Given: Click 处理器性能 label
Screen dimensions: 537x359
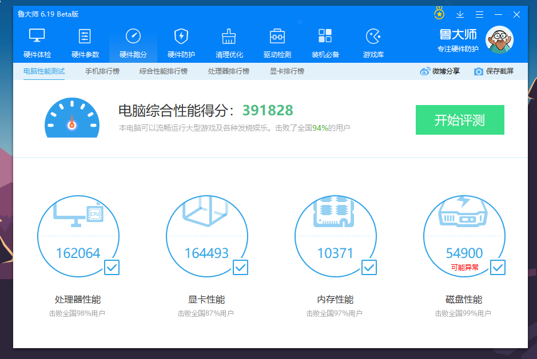Looking at the screenshot, I should (x=78, y=300).
